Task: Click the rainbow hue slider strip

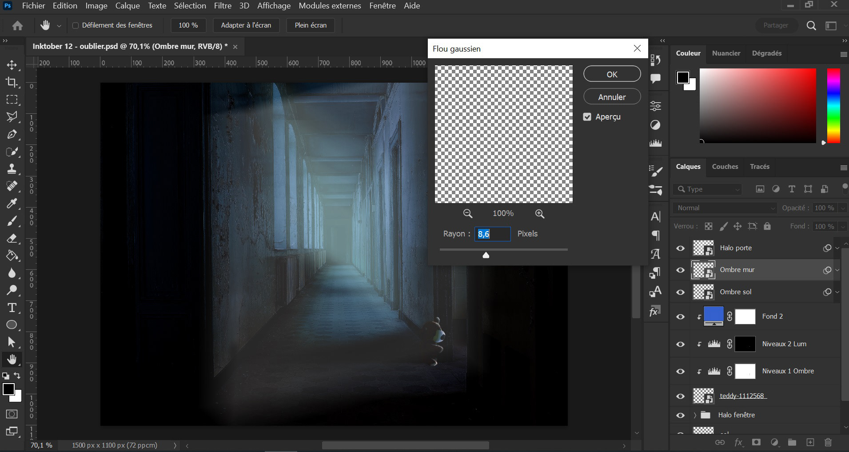Action: click(x=833, y=106)
